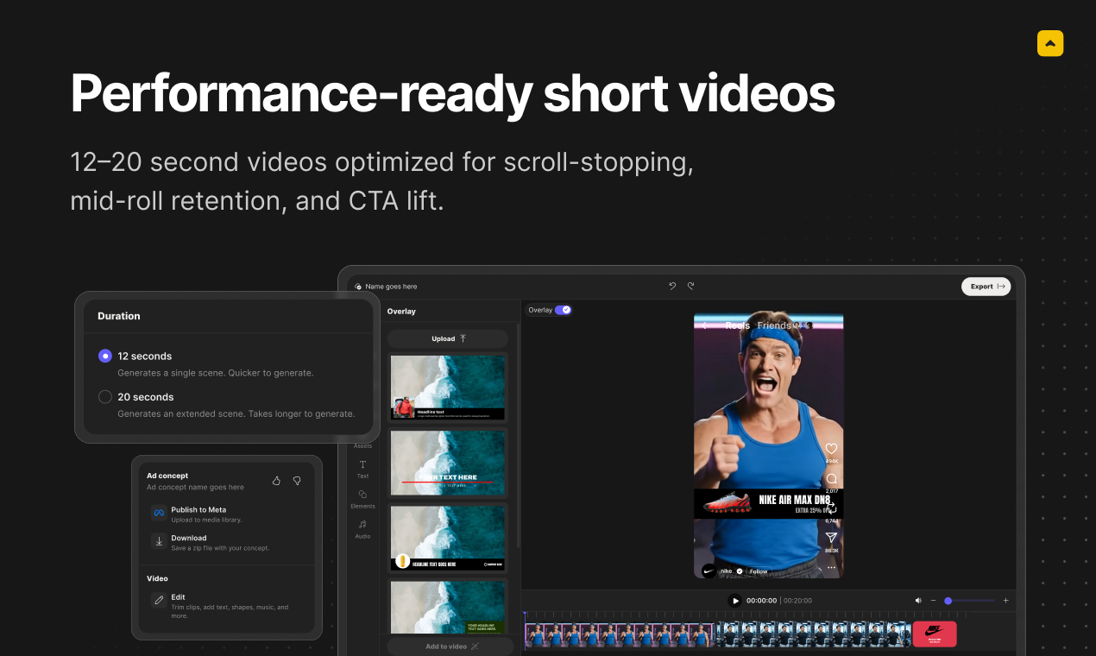
Task: Open the Overlay panel header
Action: pyautogui.click(x=400, y=311)
